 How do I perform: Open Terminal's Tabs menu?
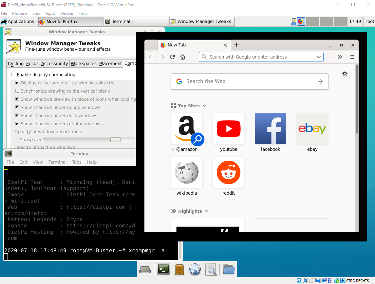coord(77,162)
